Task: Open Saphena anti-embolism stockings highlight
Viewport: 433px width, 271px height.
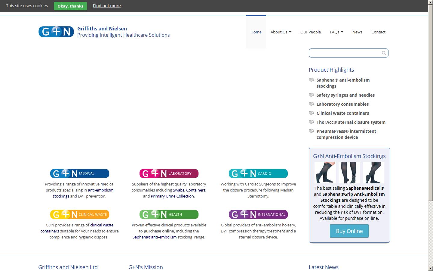Action: 343,83
